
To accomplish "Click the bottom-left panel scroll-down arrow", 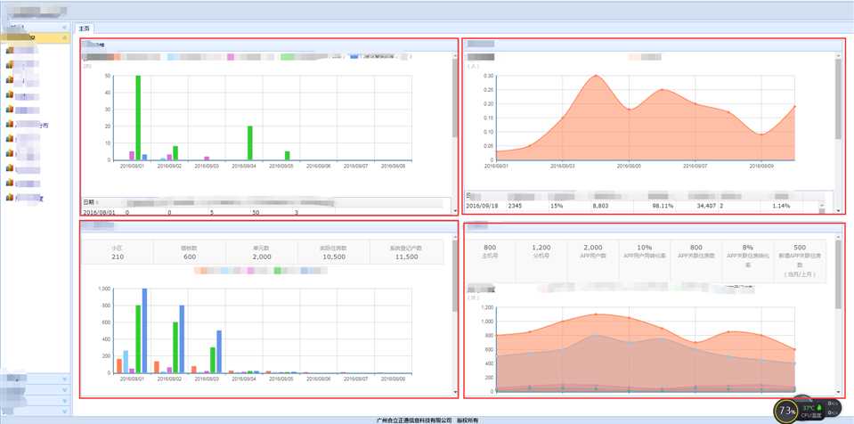I will point(455,392).
